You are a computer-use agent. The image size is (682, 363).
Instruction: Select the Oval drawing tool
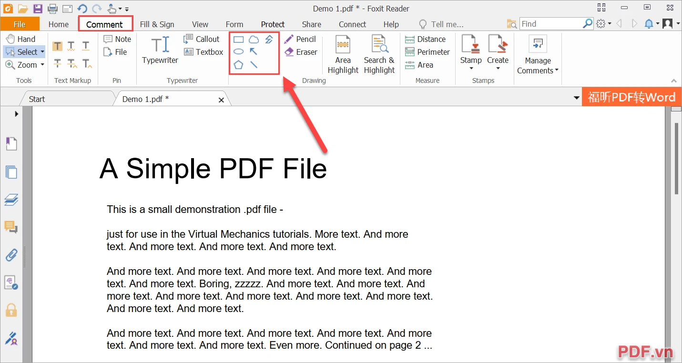click(239, 51)
